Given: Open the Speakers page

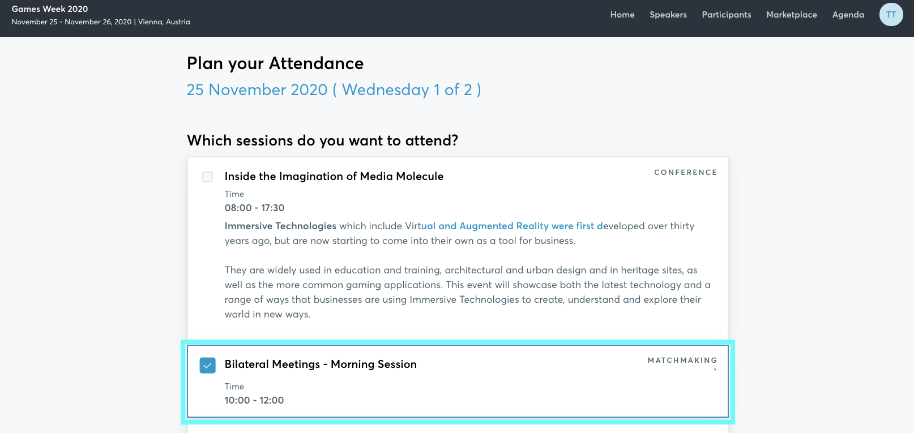Looking at the screenshot, I should [668, 15].
